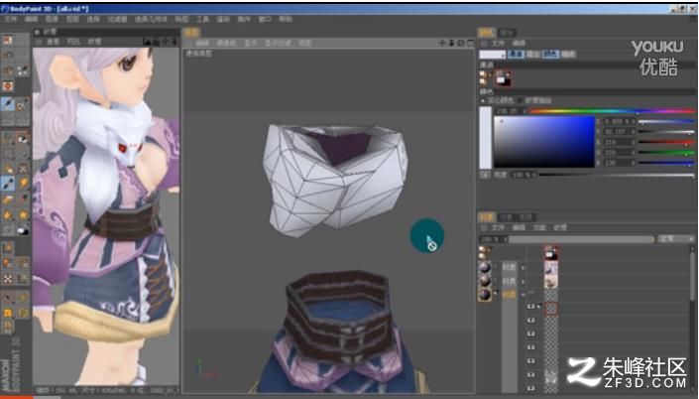
Task: Switch to the grey tab beside 颜色 in the color panel
Action: tap(506, 32)
